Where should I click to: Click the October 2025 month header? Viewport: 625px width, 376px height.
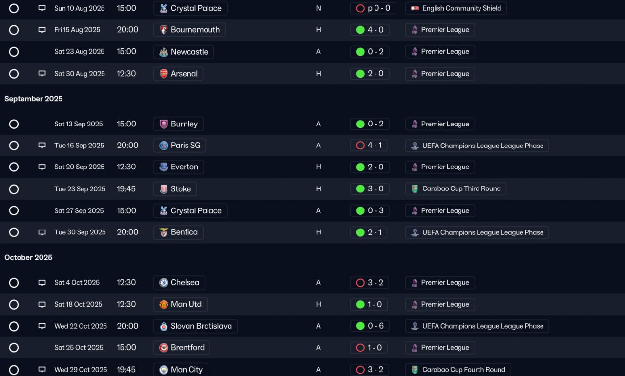(x=28, y=257)
